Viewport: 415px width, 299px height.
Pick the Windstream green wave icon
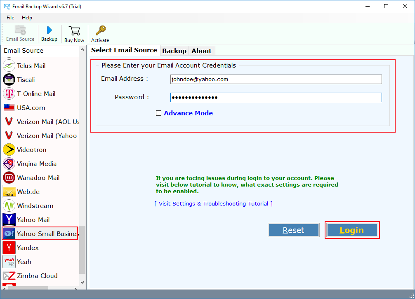[x=9, y=206]
